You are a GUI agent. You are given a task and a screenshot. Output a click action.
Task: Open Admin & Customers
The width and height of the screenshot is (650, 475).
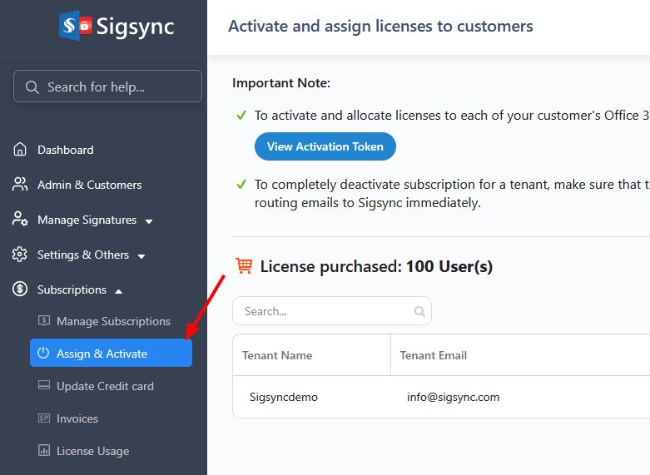tap(90, 185)
